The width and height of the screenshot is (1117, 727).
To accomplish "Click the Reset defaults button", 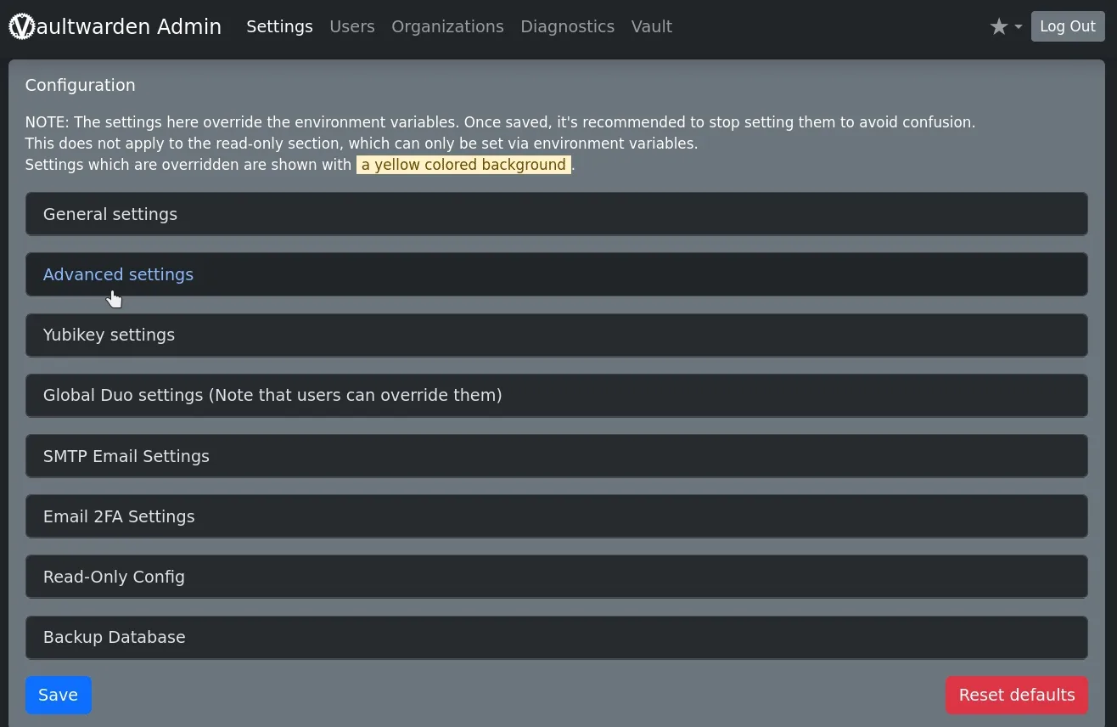I will (x=1016, y=695).
